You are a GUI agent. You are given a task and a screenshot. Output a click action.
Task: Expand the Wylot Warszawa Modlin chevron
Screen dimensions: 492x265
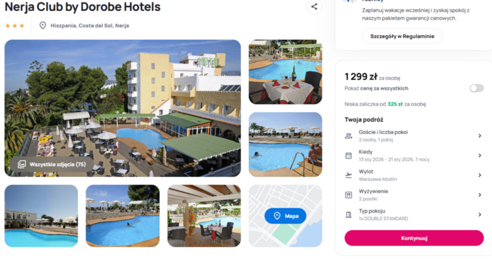coord(480,175)
